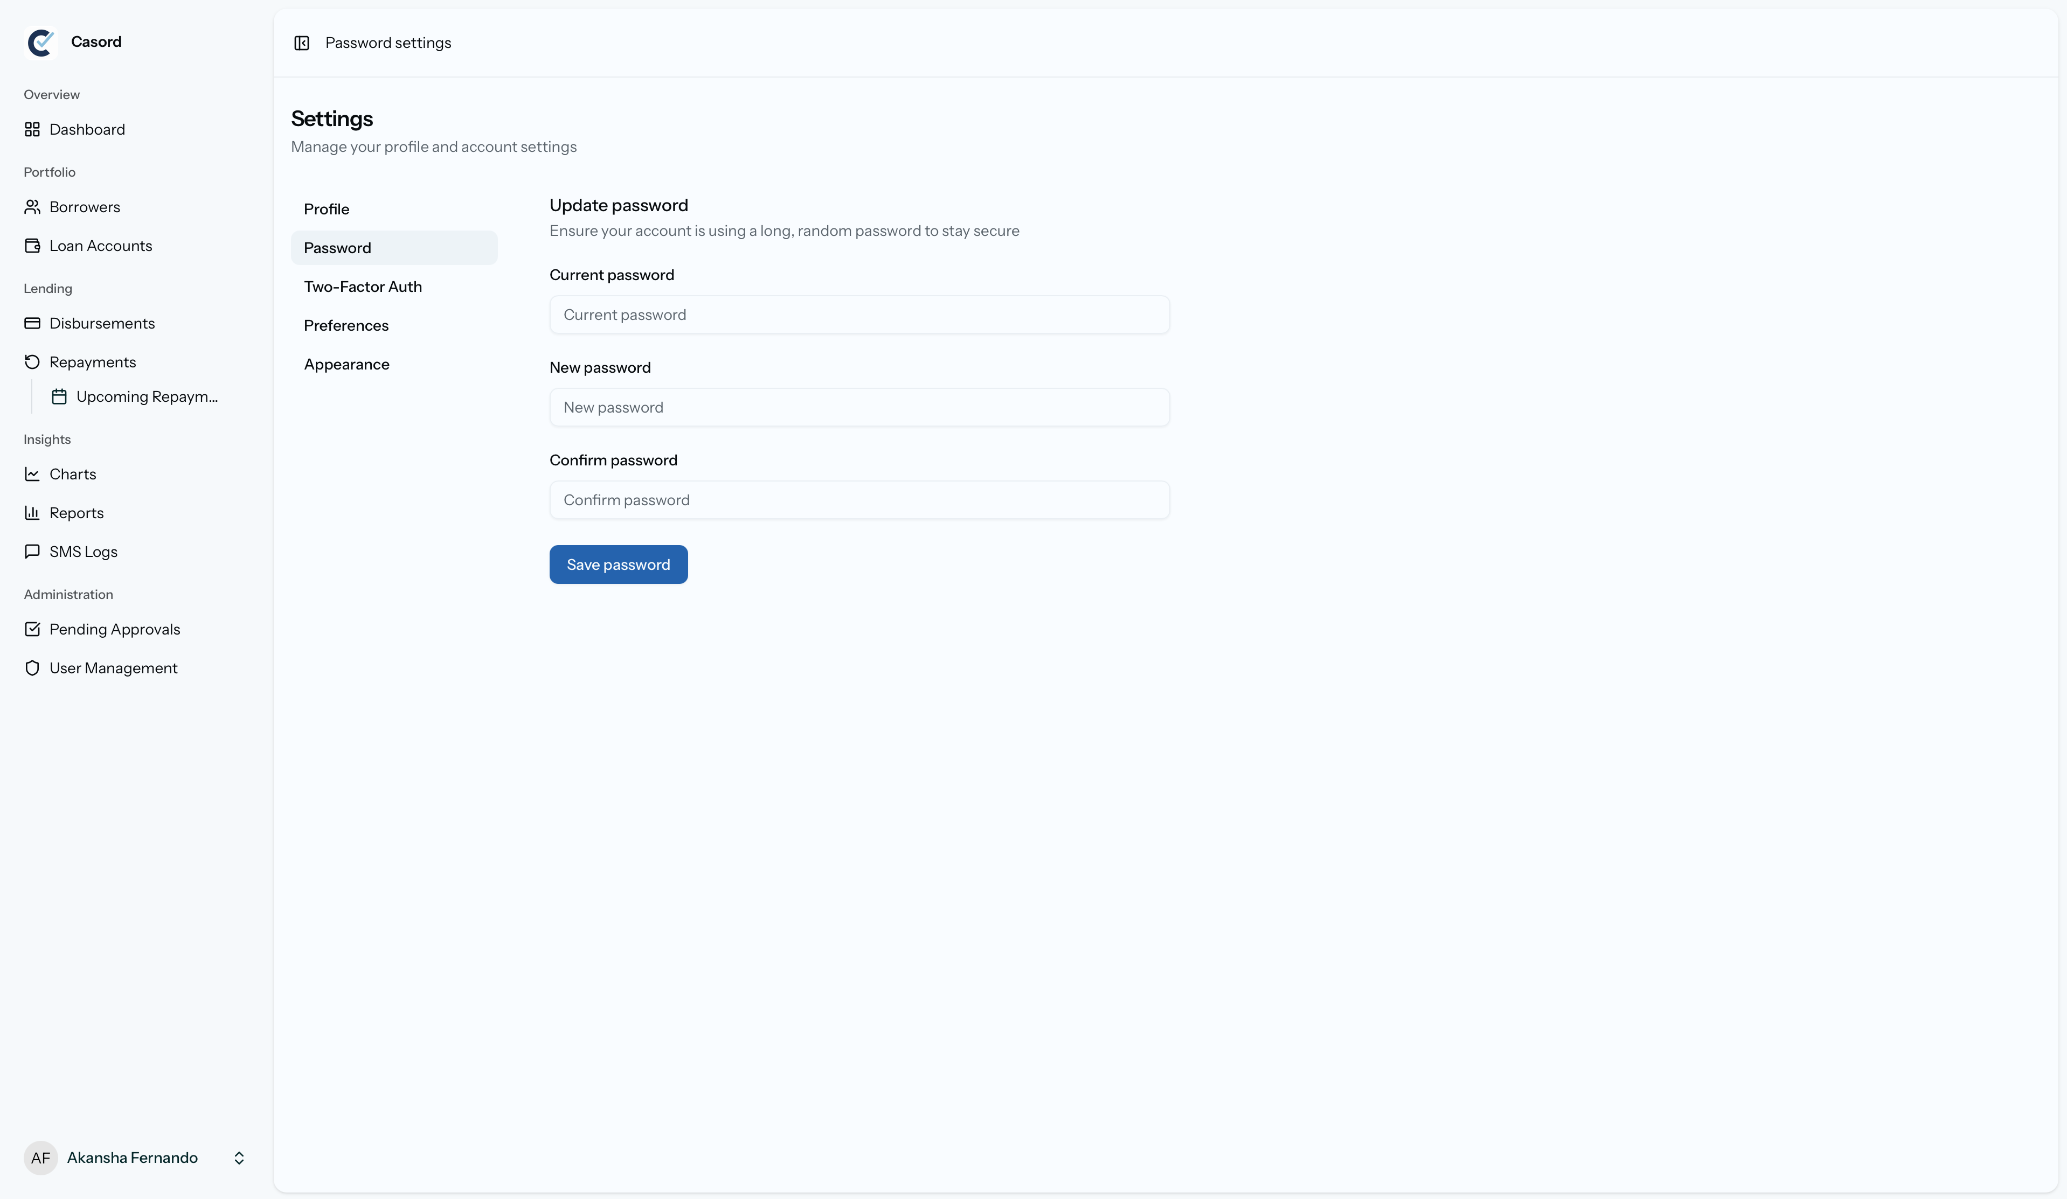
Task: Open Pending Approvals checkbox icon
Action: pyautogui.click(x=33, y=629)
